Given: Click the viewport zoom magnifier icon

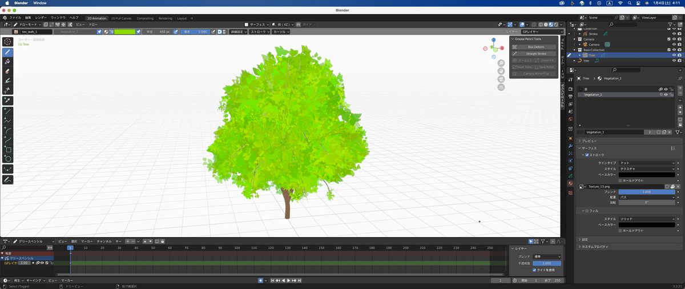Looking at the screenshot, I should [x=501, y=63].
